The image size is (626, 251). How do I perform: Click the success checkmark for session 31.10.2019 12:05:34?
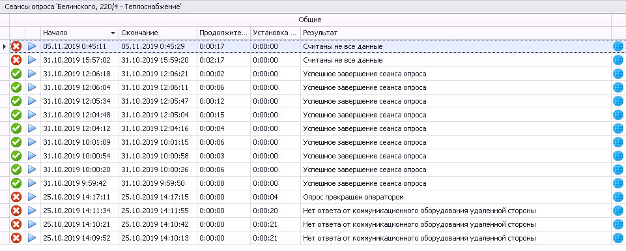16,101
